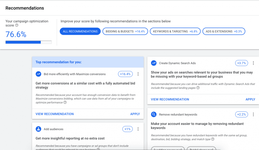Open three-dot menu on Remove redundant keywords card
The height and width of the screenshot is (150, 259).
253,114
